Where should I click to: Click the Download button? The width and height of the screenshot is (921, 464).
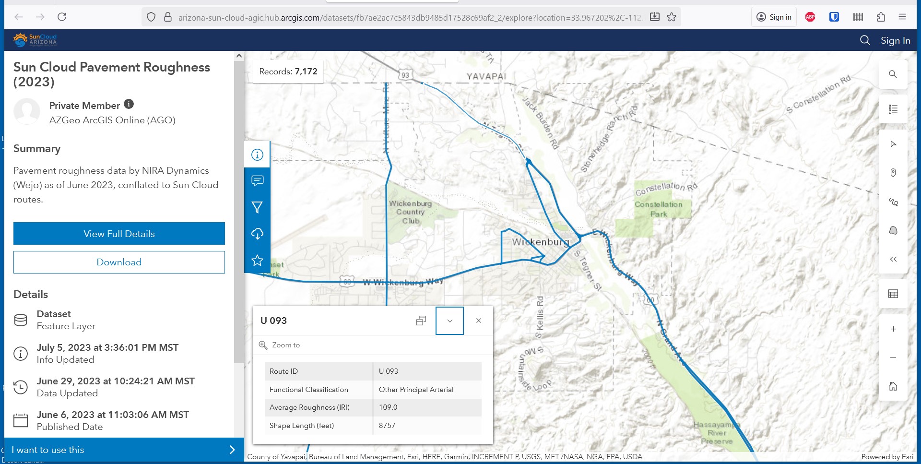coord(119,262)
